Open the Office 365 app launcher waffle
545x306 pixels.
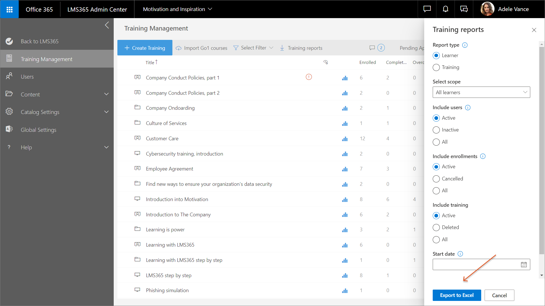click(x=9, y=9)
